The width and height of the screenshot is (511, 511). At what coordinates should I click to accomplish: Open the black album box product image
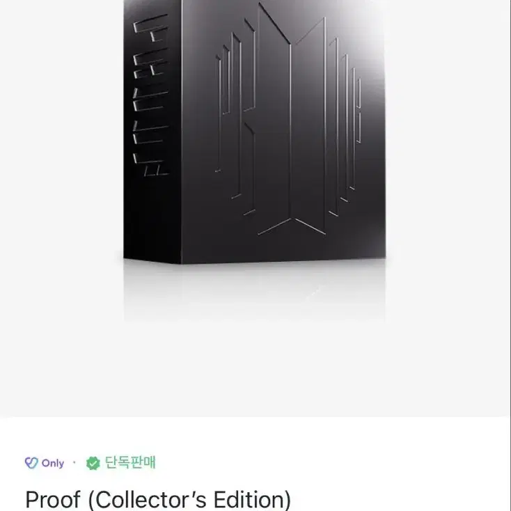255,132
